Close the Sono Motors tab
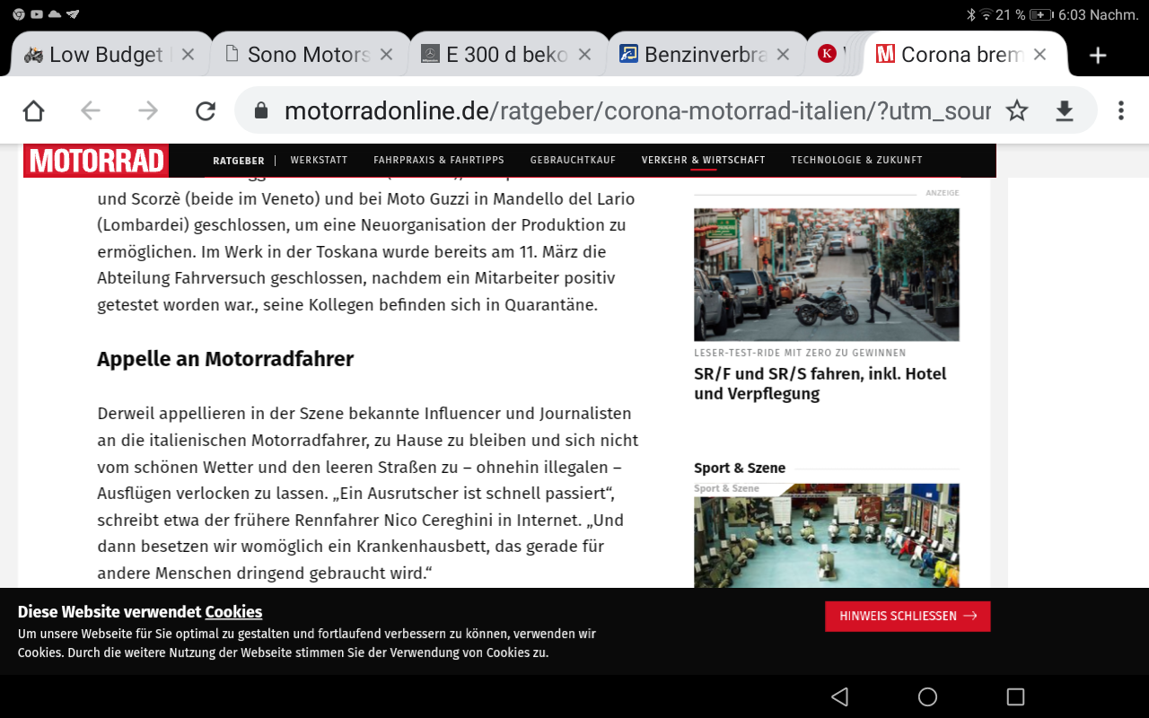The height and width of the screenshot is (718, 1149). [386, 55]
